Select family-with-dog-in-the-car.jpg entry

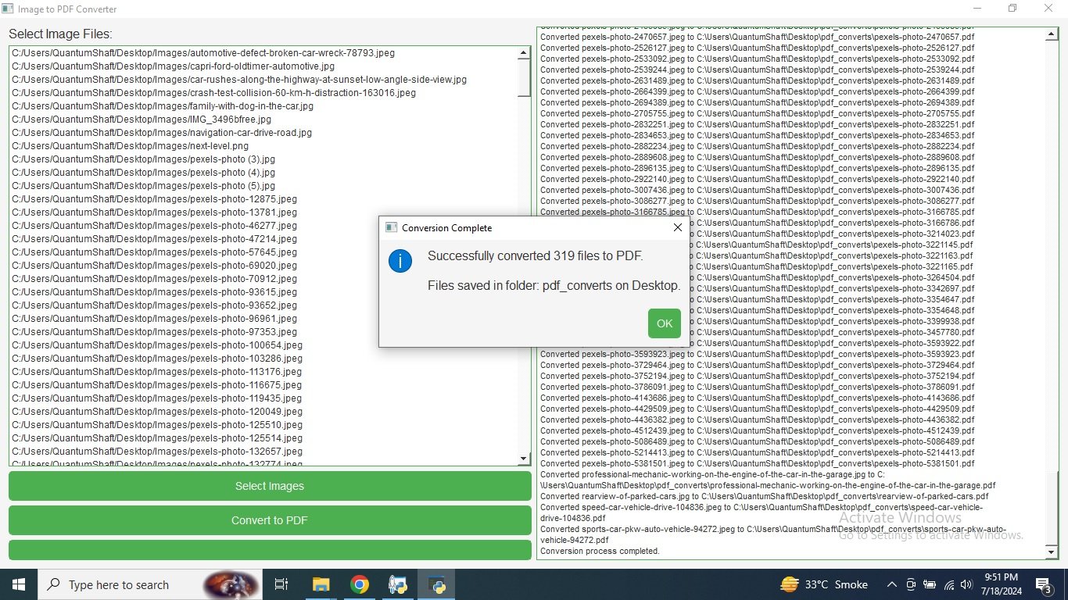click(163, 106)
